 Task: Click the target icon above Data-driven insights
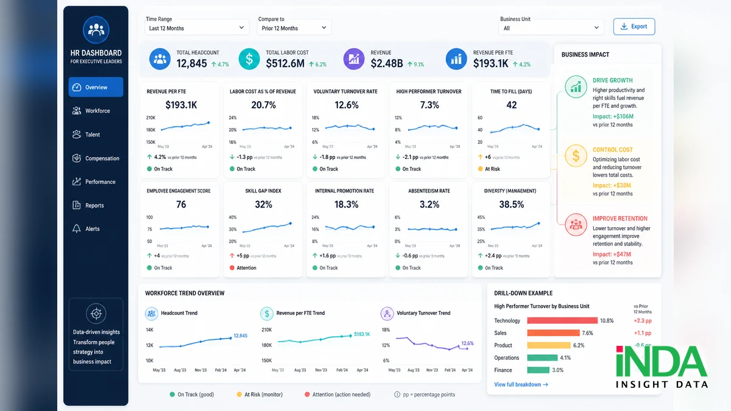96,314
